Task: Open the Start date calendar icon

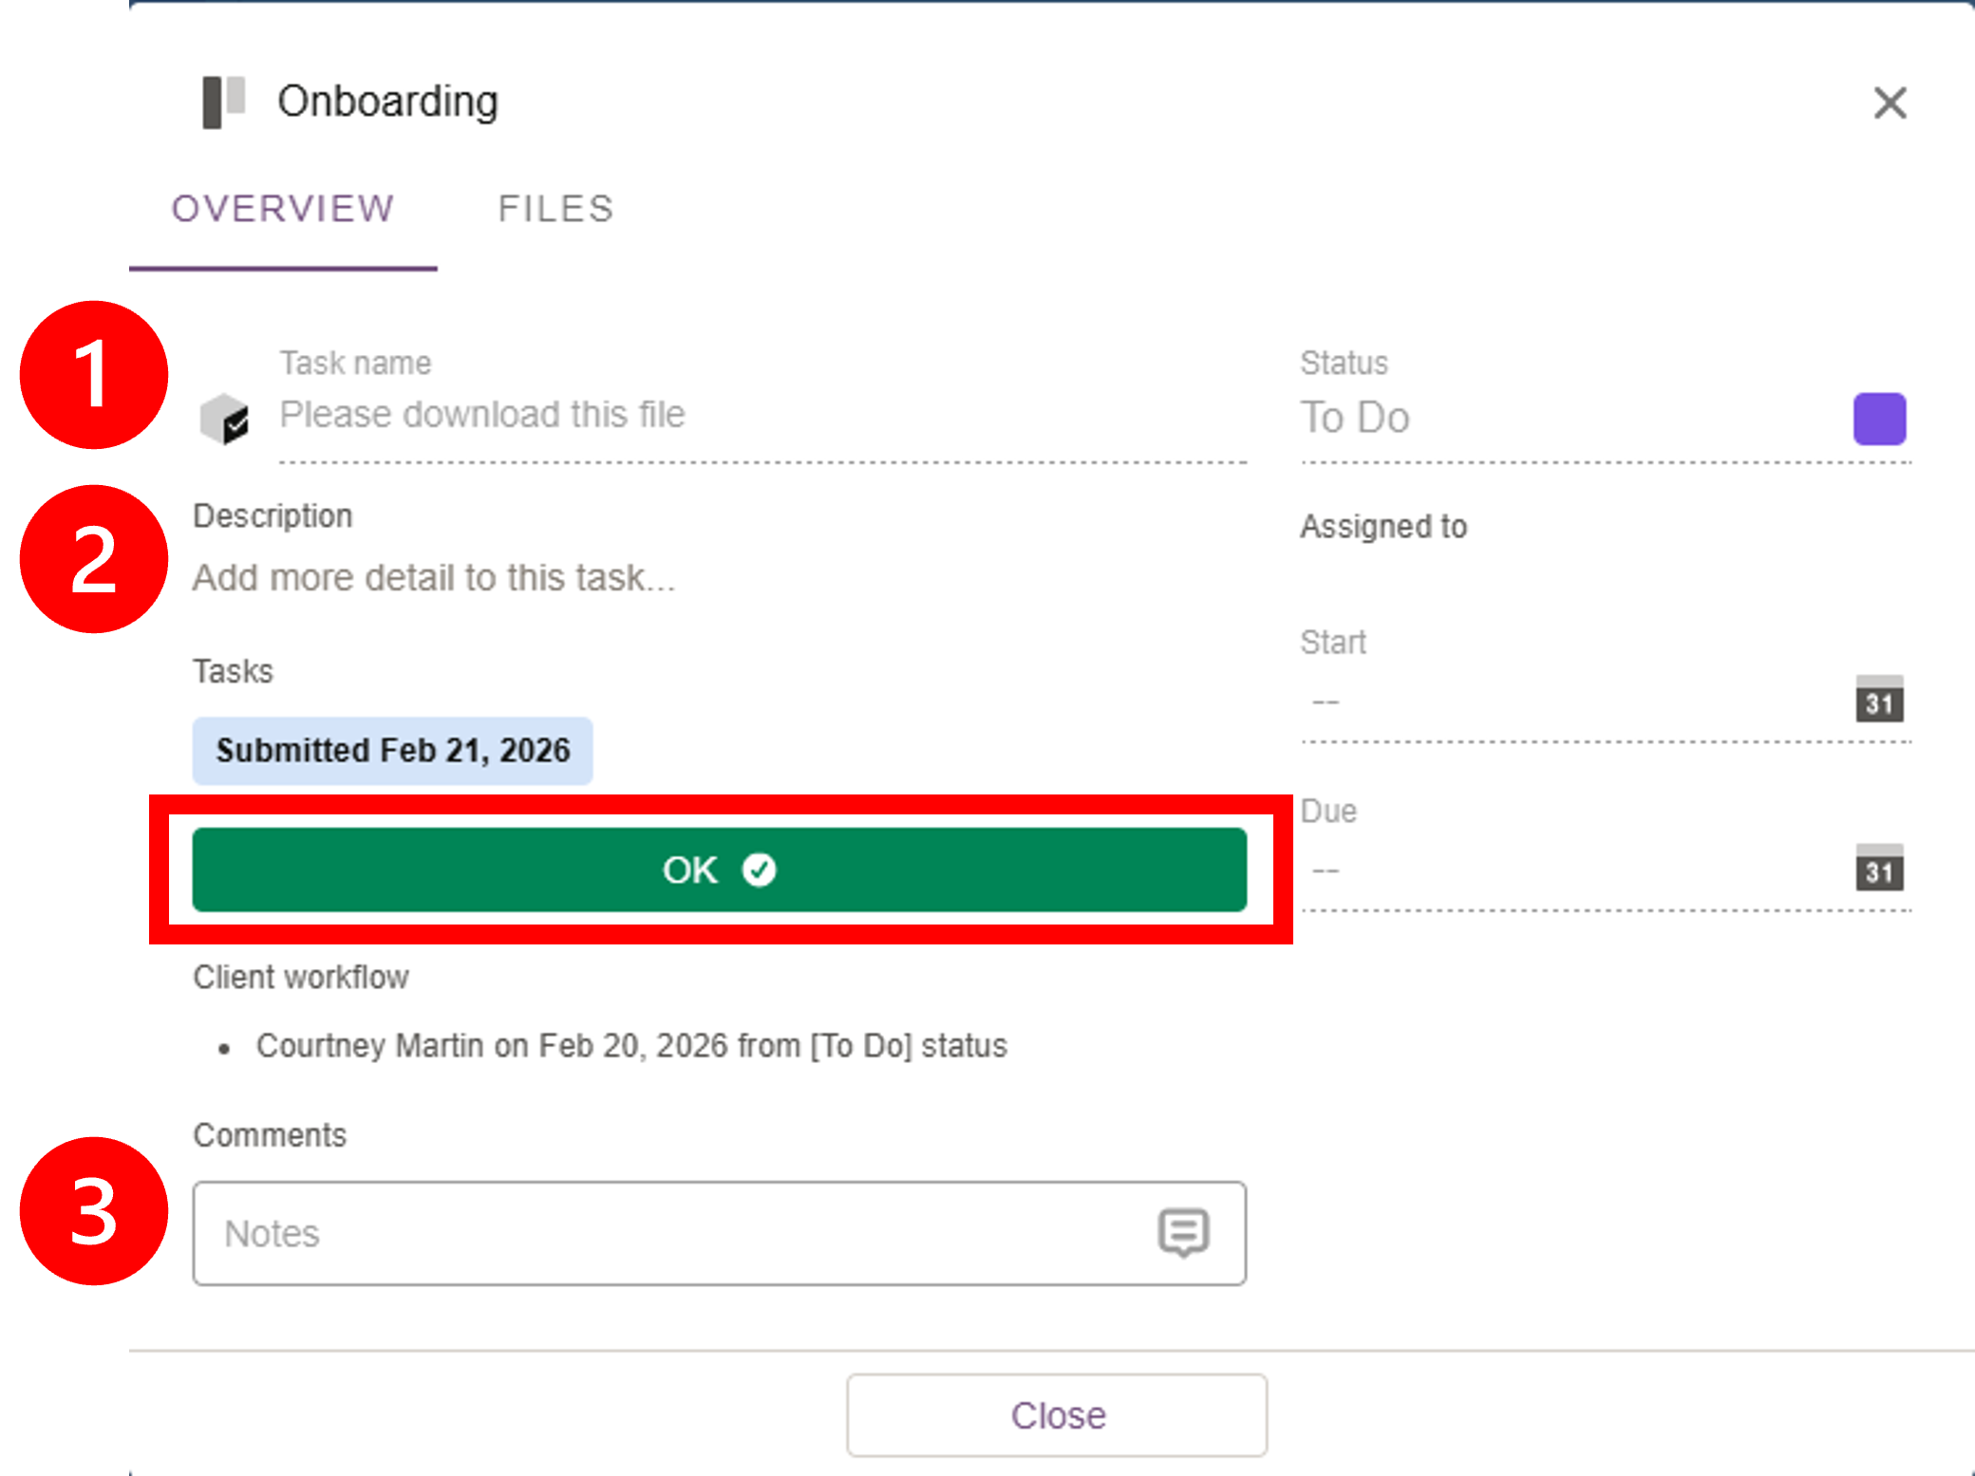Action: pyautogui.click(x=1879, y=700)
